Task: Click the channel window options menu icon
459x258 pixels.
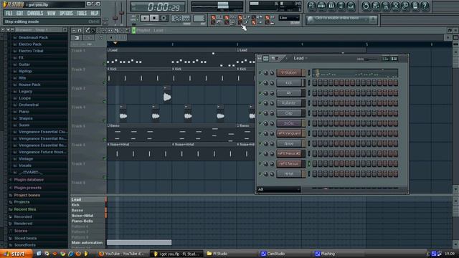Action: [260, 59]
